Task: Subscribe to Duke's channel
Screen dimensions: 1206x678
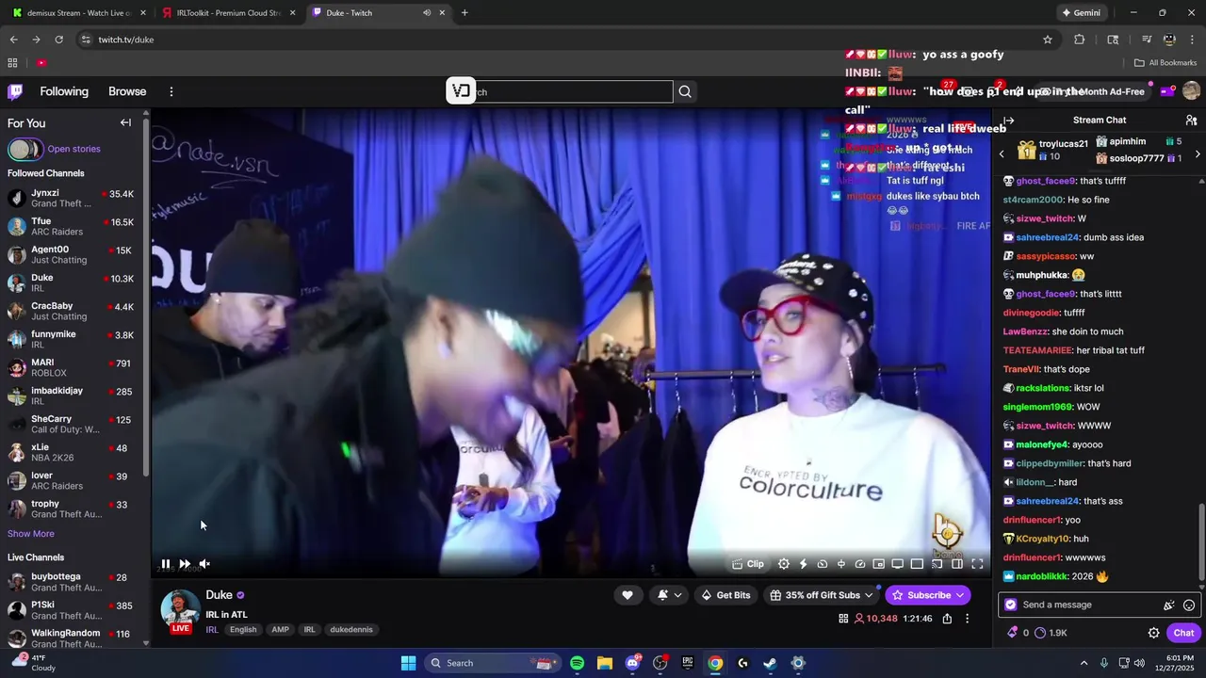Action: [x=928, y=595]
